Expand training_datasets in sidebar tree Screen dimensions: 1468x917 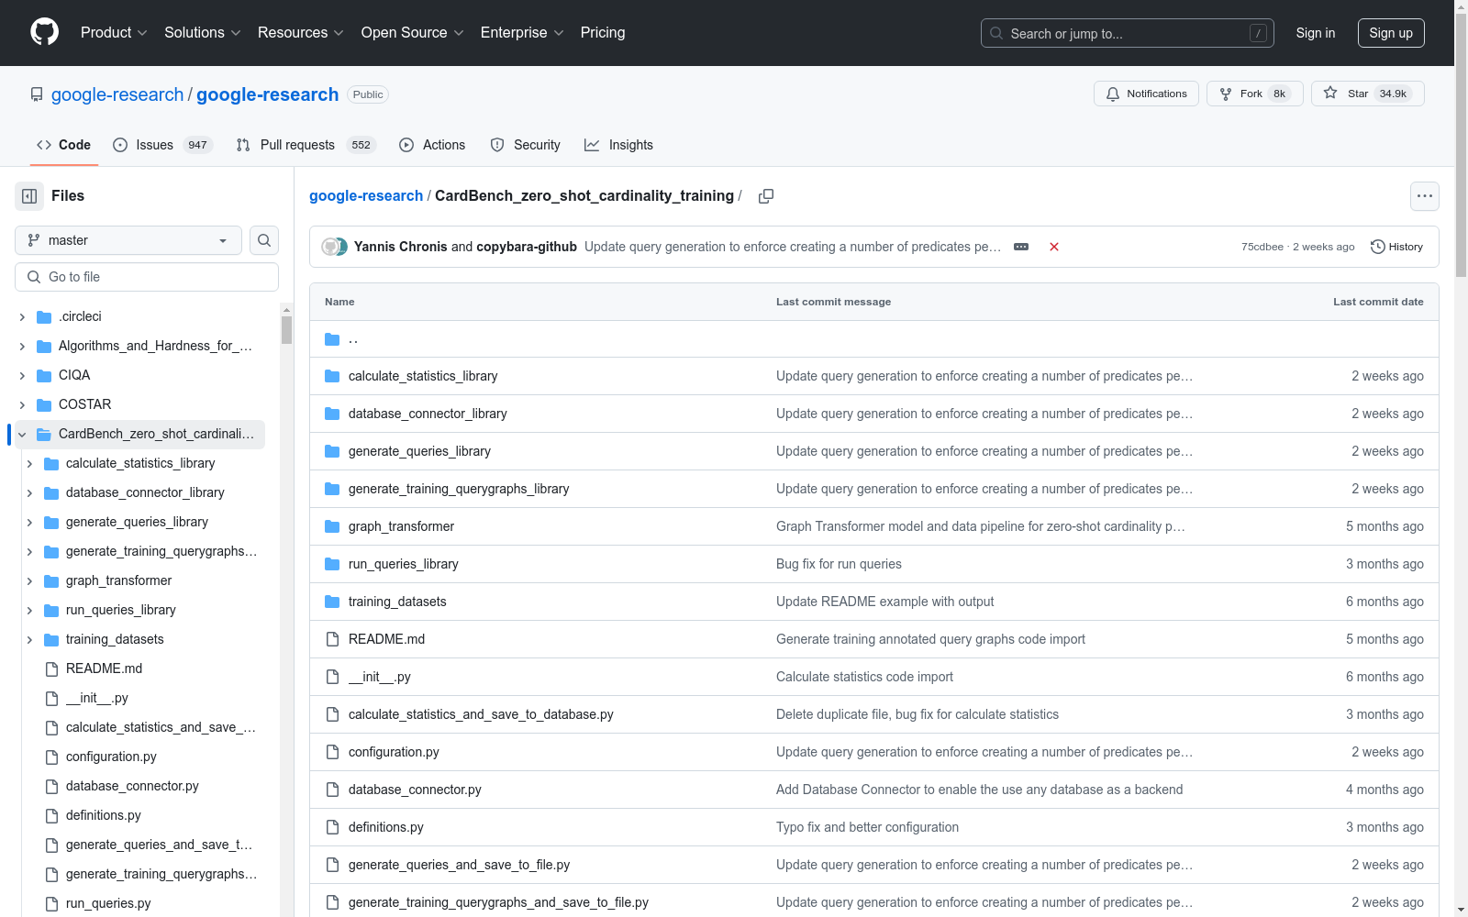29,639
